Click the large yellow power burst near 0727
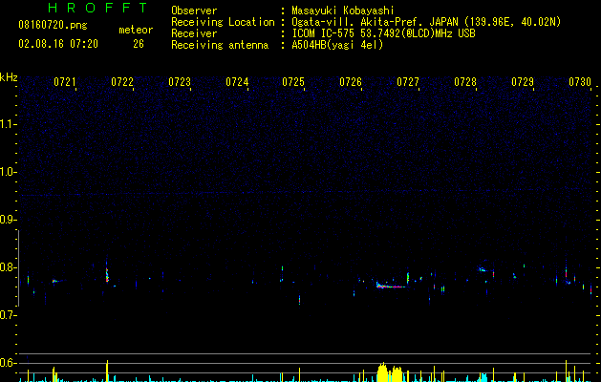Screen dimensions: 601x382 click(x=390, y=372)
